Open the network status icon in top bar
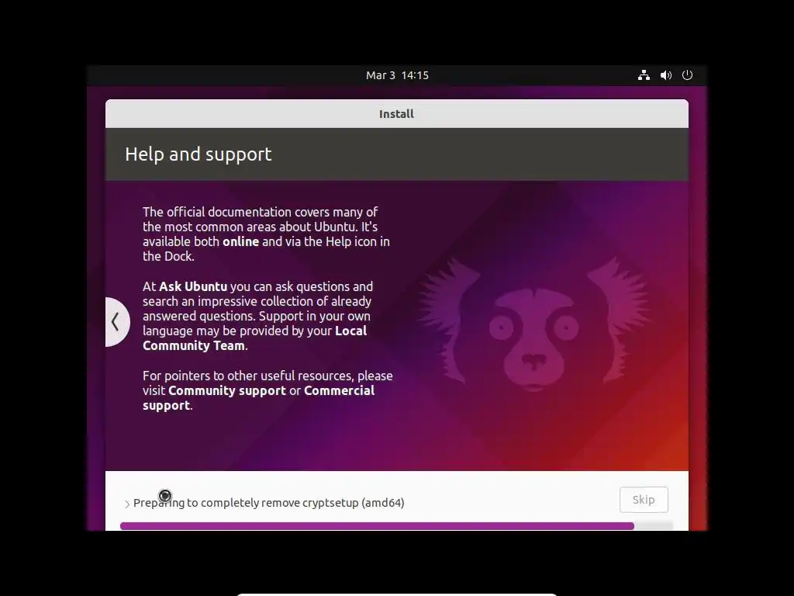Image resolution: width=794 pixels, height=596 pixels. click(x=644, y=75)
